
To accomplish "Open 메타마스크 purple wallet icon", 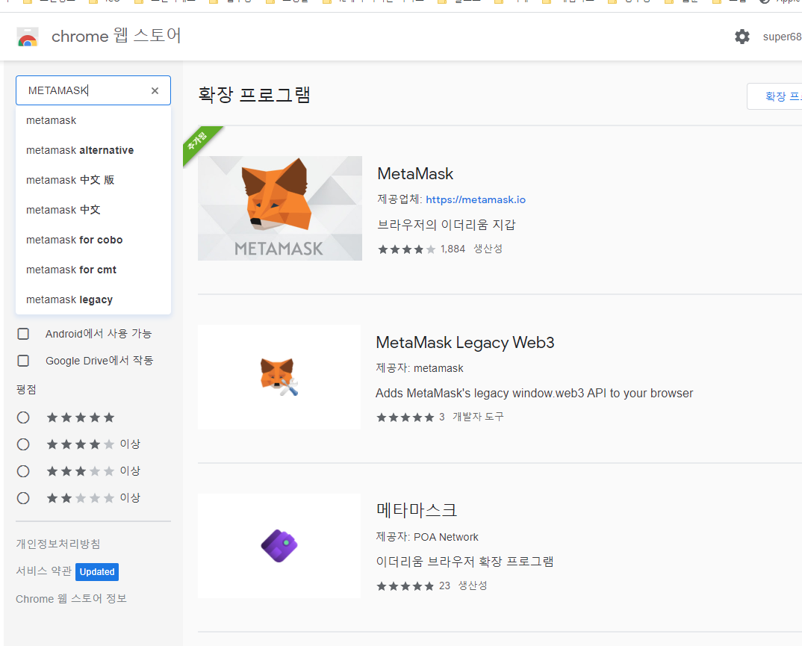I will (279, 546).
